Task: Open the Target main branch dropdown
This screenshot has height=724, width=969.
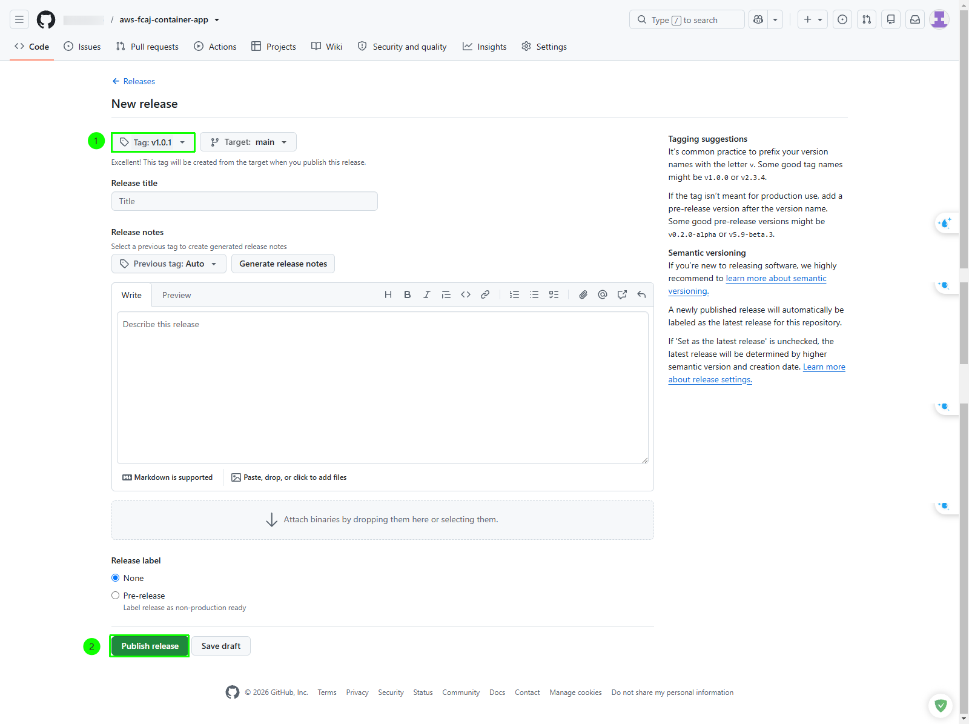Action: [x=248, y=142]
